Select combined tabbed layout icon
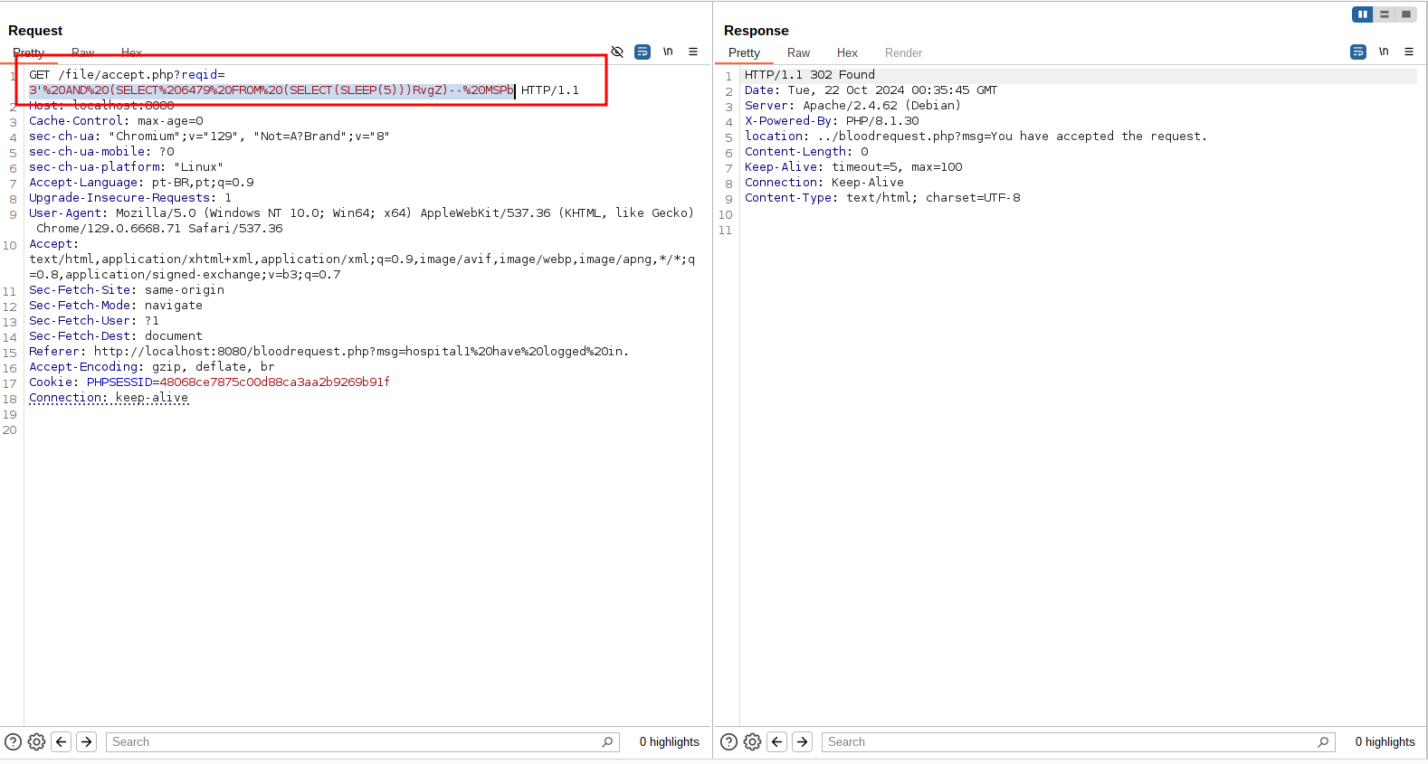Screen dimensions: 1428x764 pos(1406,14)
